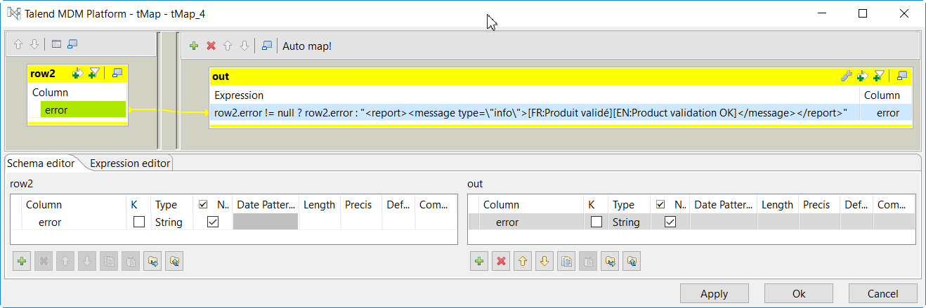Viewport: 926px width, 308px height.
Task: Delete column in out schema editor
Action: coord(501,261)
